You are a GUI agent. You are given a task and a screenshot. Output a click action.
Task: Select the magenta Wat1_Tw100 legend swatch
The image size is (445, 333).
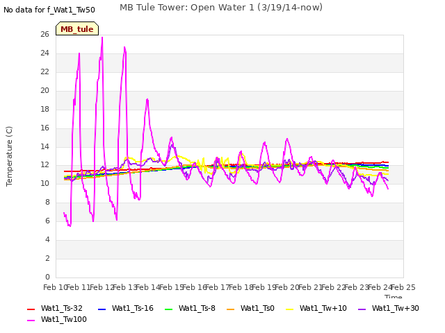(x=31, y=321)
